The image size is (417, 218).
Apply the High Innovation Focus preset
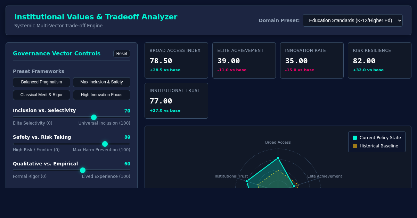[101, 95]
